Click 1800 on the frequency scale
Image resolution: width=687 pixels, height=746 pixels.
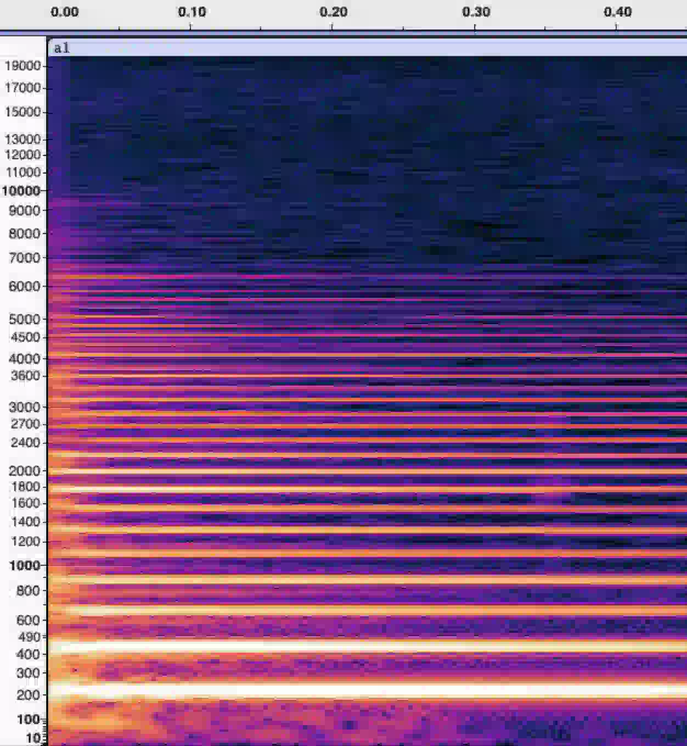tap(24, 487)
